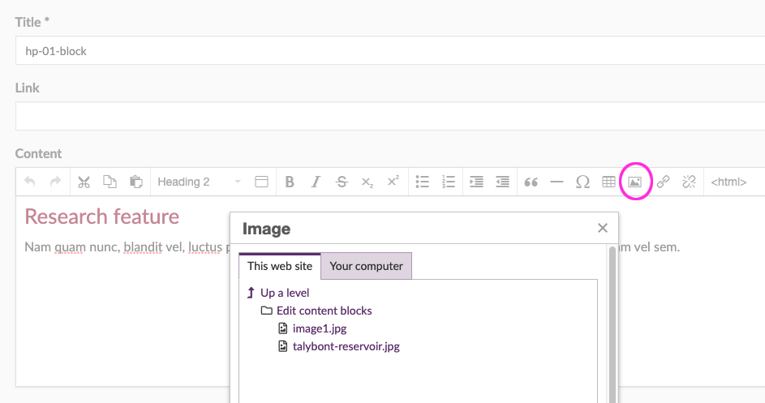This screenshot has width=765, height=403.
Task: Toggle bold formatting in the editor
Action: (x=290, y=182)
